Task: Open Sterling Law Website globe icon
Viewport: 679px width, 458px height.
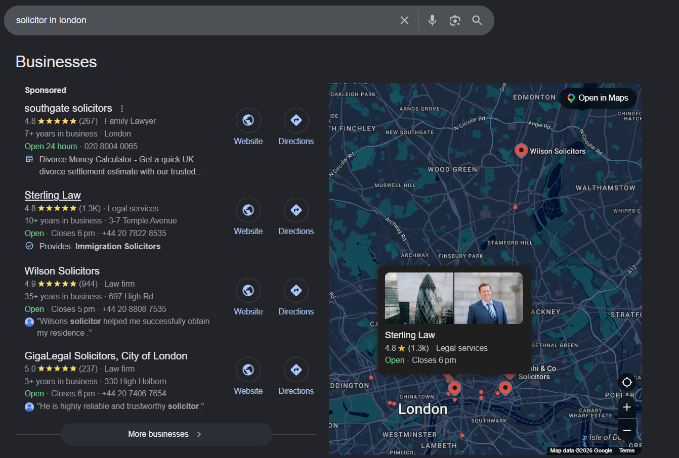Action: tap(248, 210)
